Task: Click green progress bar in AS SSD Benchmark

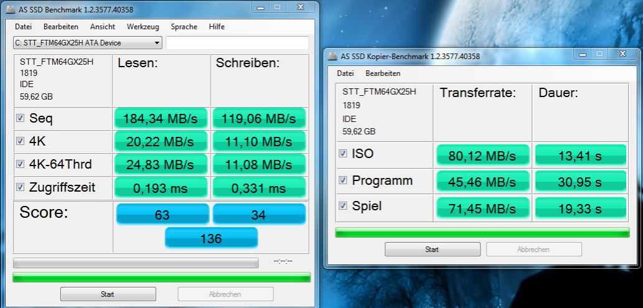Action: coord(162,278)
